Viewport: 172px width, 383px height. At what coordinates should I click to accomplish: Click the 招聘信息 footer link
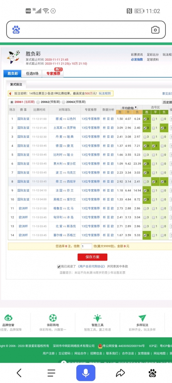click(96, 353)
